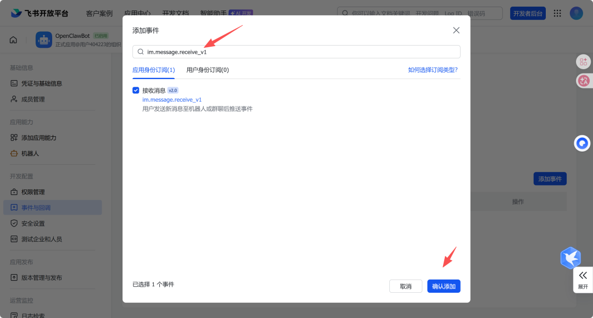Uncheck the 接收消息 event checkbox
The image size is (593, 318).
tap(135, 90)
